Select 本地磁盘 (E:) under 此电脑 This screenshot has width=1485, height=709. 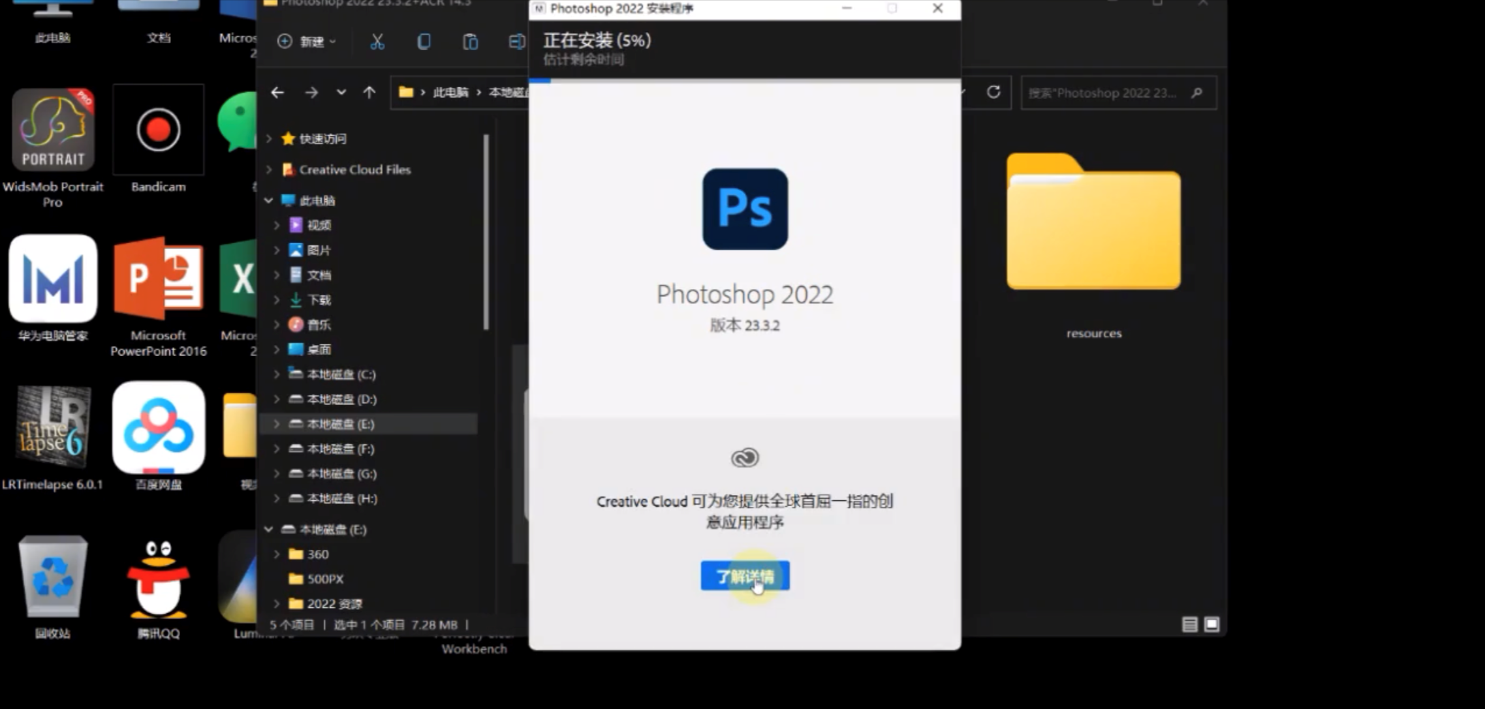369,424
